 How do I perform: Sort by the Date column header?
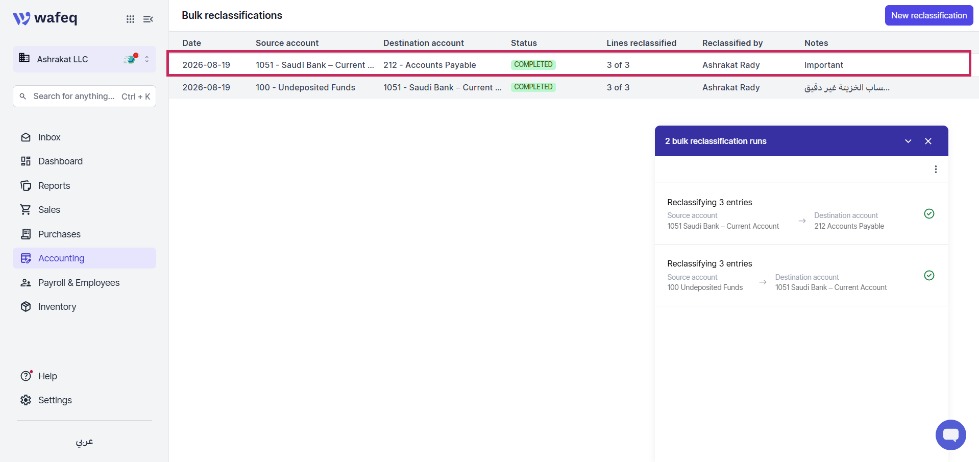[x=192, y=43]
